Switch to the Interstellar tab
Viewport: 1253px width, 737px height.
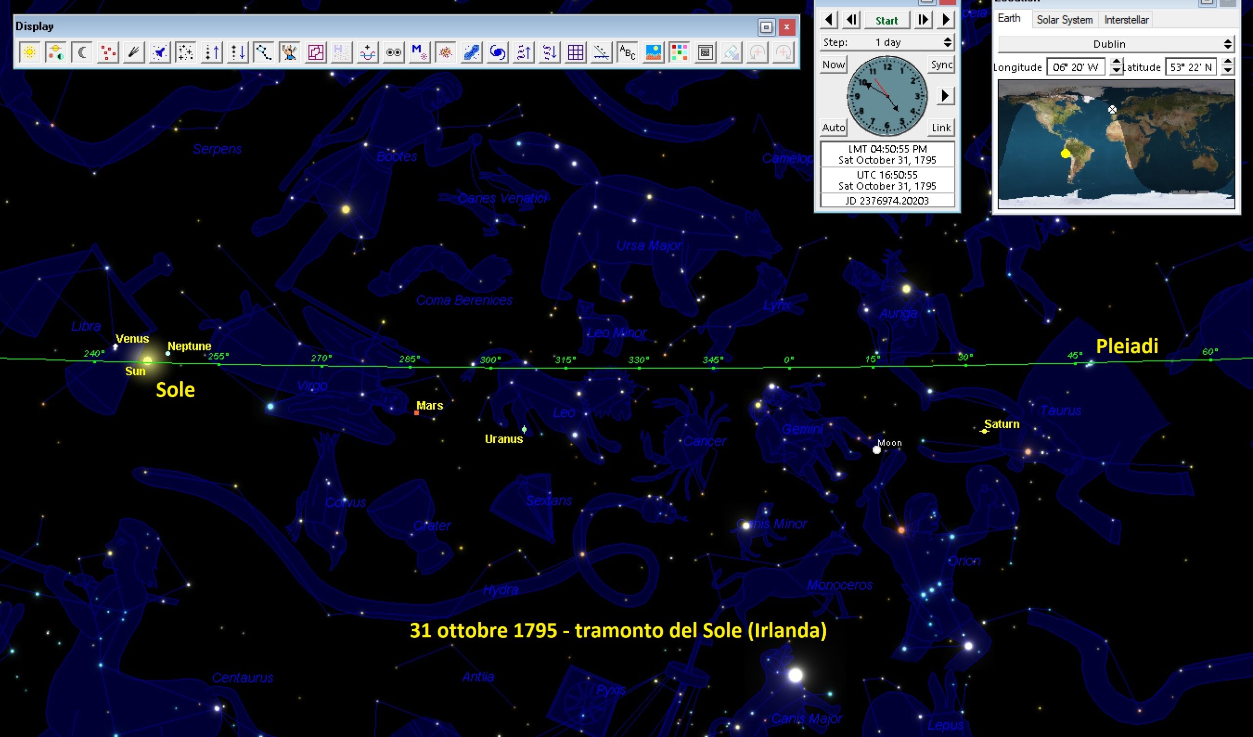(1126, 20)
